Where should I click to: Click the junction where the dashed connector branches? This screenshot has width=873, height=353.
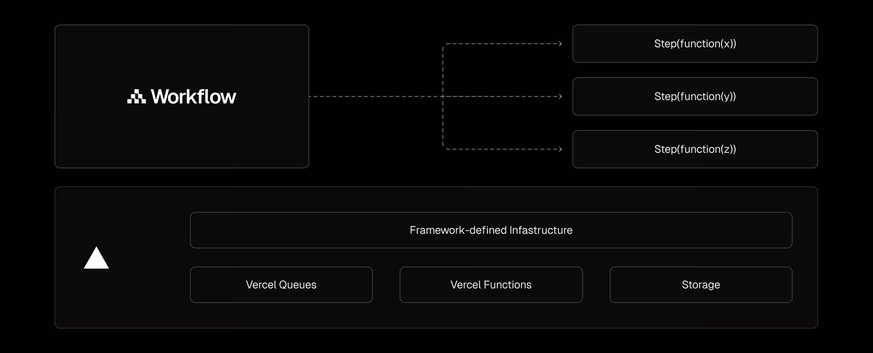click(x=443, y=96)
